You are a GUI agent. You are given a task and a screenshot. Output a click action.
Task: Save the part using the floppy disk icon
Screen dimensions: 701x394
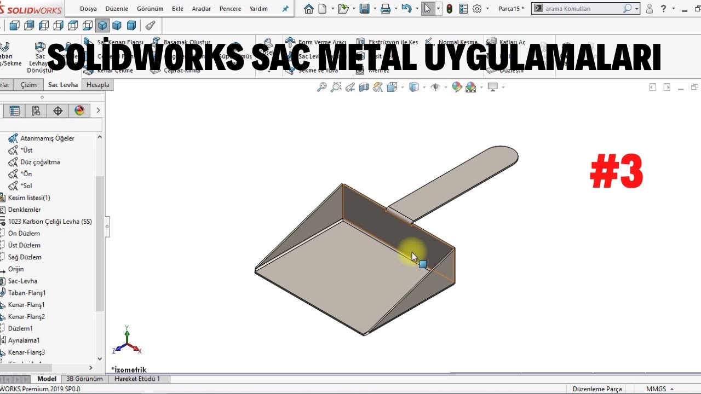coord(364,9)
